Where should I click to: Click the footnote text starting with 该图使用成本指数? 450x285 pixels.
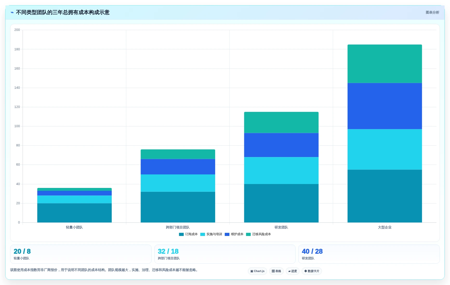click(x=104, y=270)
